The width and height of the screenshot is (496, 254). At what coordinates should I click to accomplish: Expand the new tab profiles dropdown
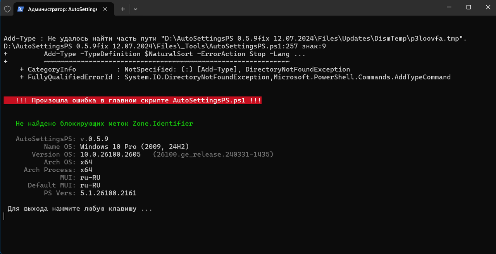click(x=136, y=9)
